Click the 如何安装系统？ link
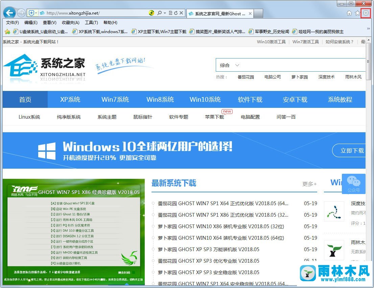The image size is (374, 288). coord(340,42)
